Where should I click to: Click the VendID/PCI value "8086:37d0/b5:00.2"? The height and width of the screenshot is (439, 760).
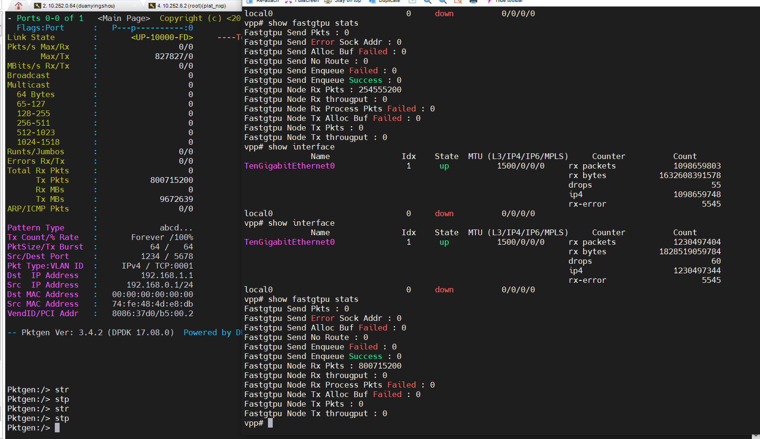(x=153, y=313)
